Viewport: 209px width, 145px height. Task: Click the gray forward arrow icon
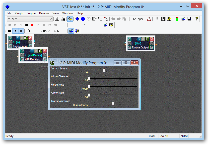pos(119,19)
